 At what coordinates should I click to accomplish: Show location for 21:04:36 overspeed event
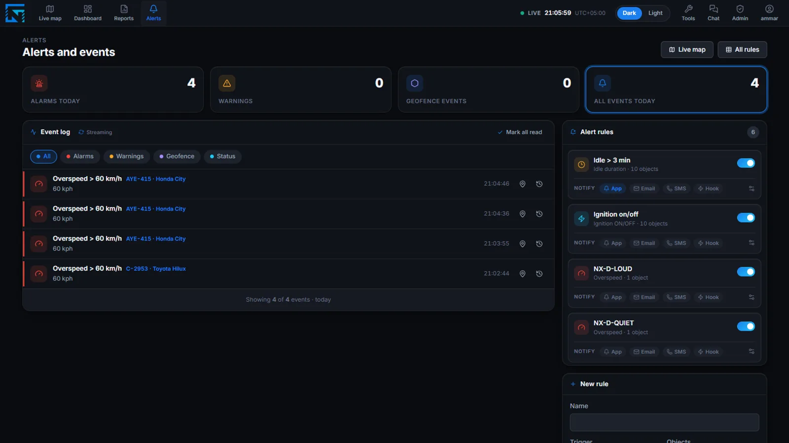522,214
